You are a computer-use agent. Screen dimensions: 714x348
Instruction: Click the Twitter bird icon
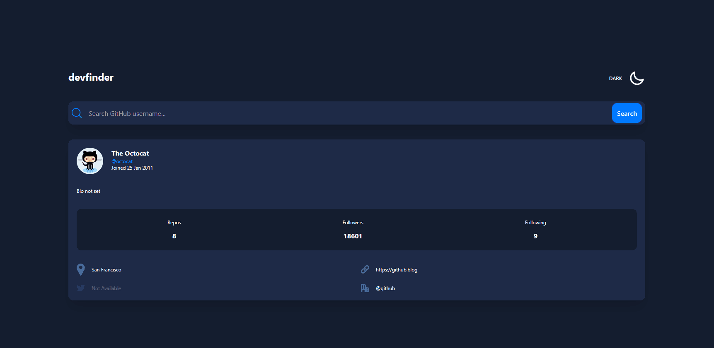tap(81, 288)
